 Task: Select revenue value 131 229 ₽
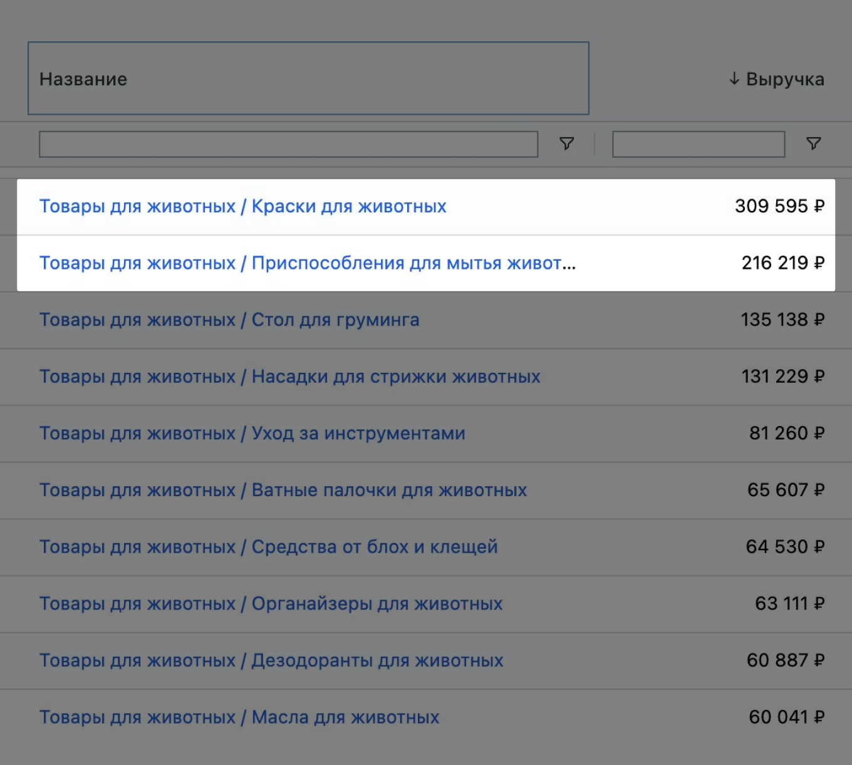(x=783, y=377)
